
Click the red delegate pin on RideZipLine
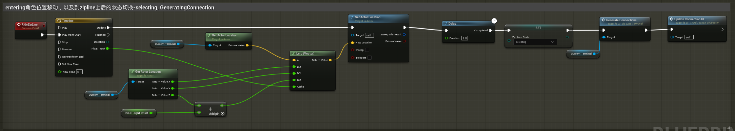tap(44, 26)
